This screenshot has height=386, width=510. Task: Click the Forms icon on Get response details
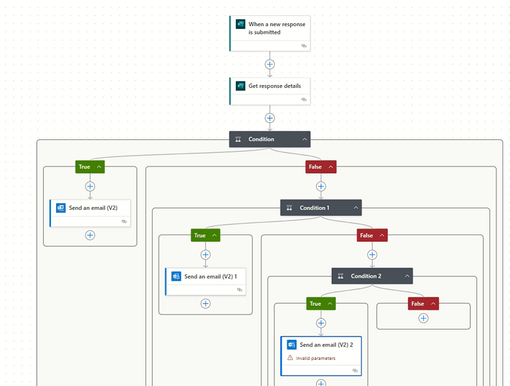(x=241, y=86)
